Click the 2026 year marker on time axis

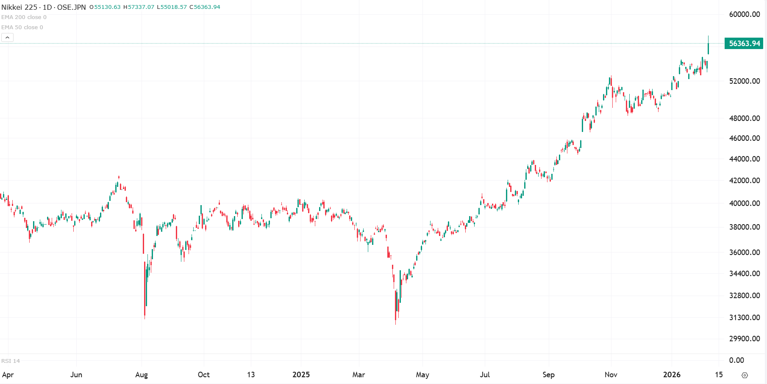[x=672, y=375]
